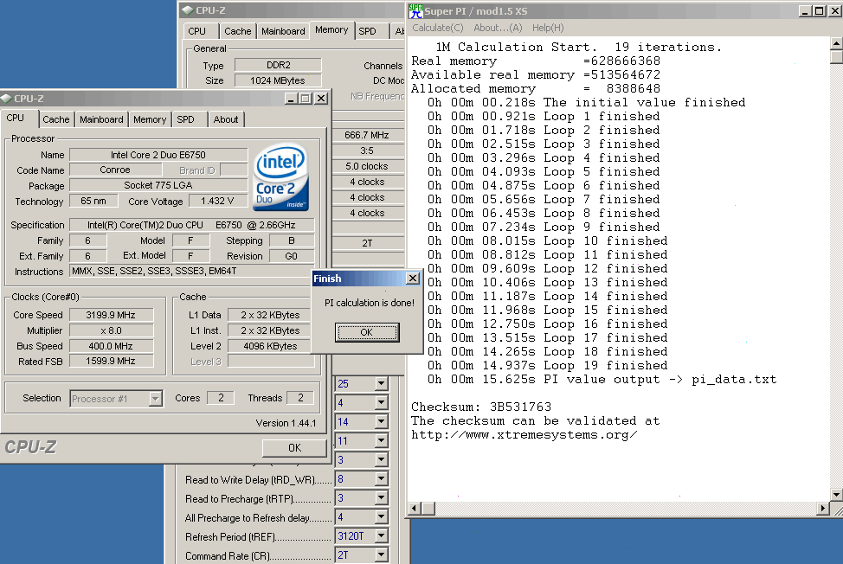Click the 5.0 clocks value in the memory window
This screenshot has height=564, width=843.
(x=367, y=166)
